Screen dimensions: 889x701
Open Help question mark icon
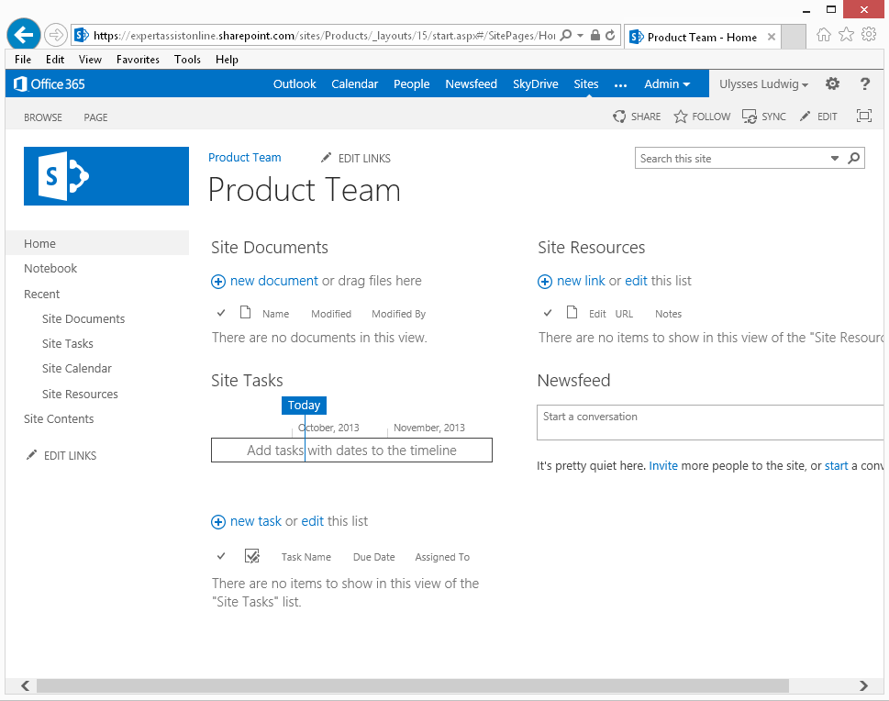[x=864, y=83]
